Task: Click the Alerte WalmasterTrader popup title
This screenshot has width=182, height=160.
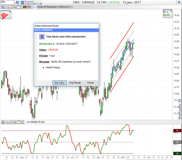Action: pyautogui.click(x=47, y=26)
